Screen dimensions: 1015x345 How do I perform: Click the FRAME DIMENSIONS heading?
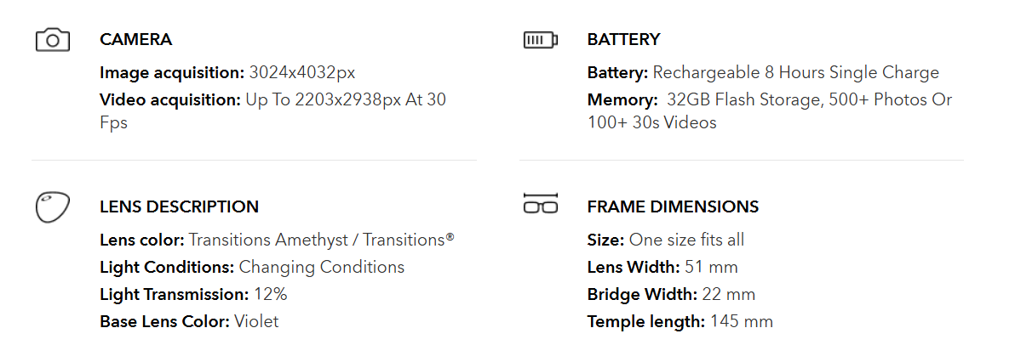[673, 206]
